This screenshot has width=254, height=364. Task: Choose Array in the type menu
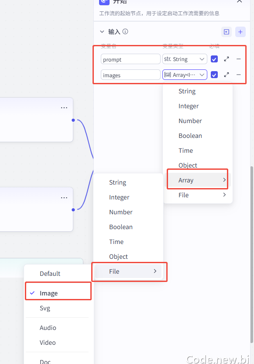[198, 180]
